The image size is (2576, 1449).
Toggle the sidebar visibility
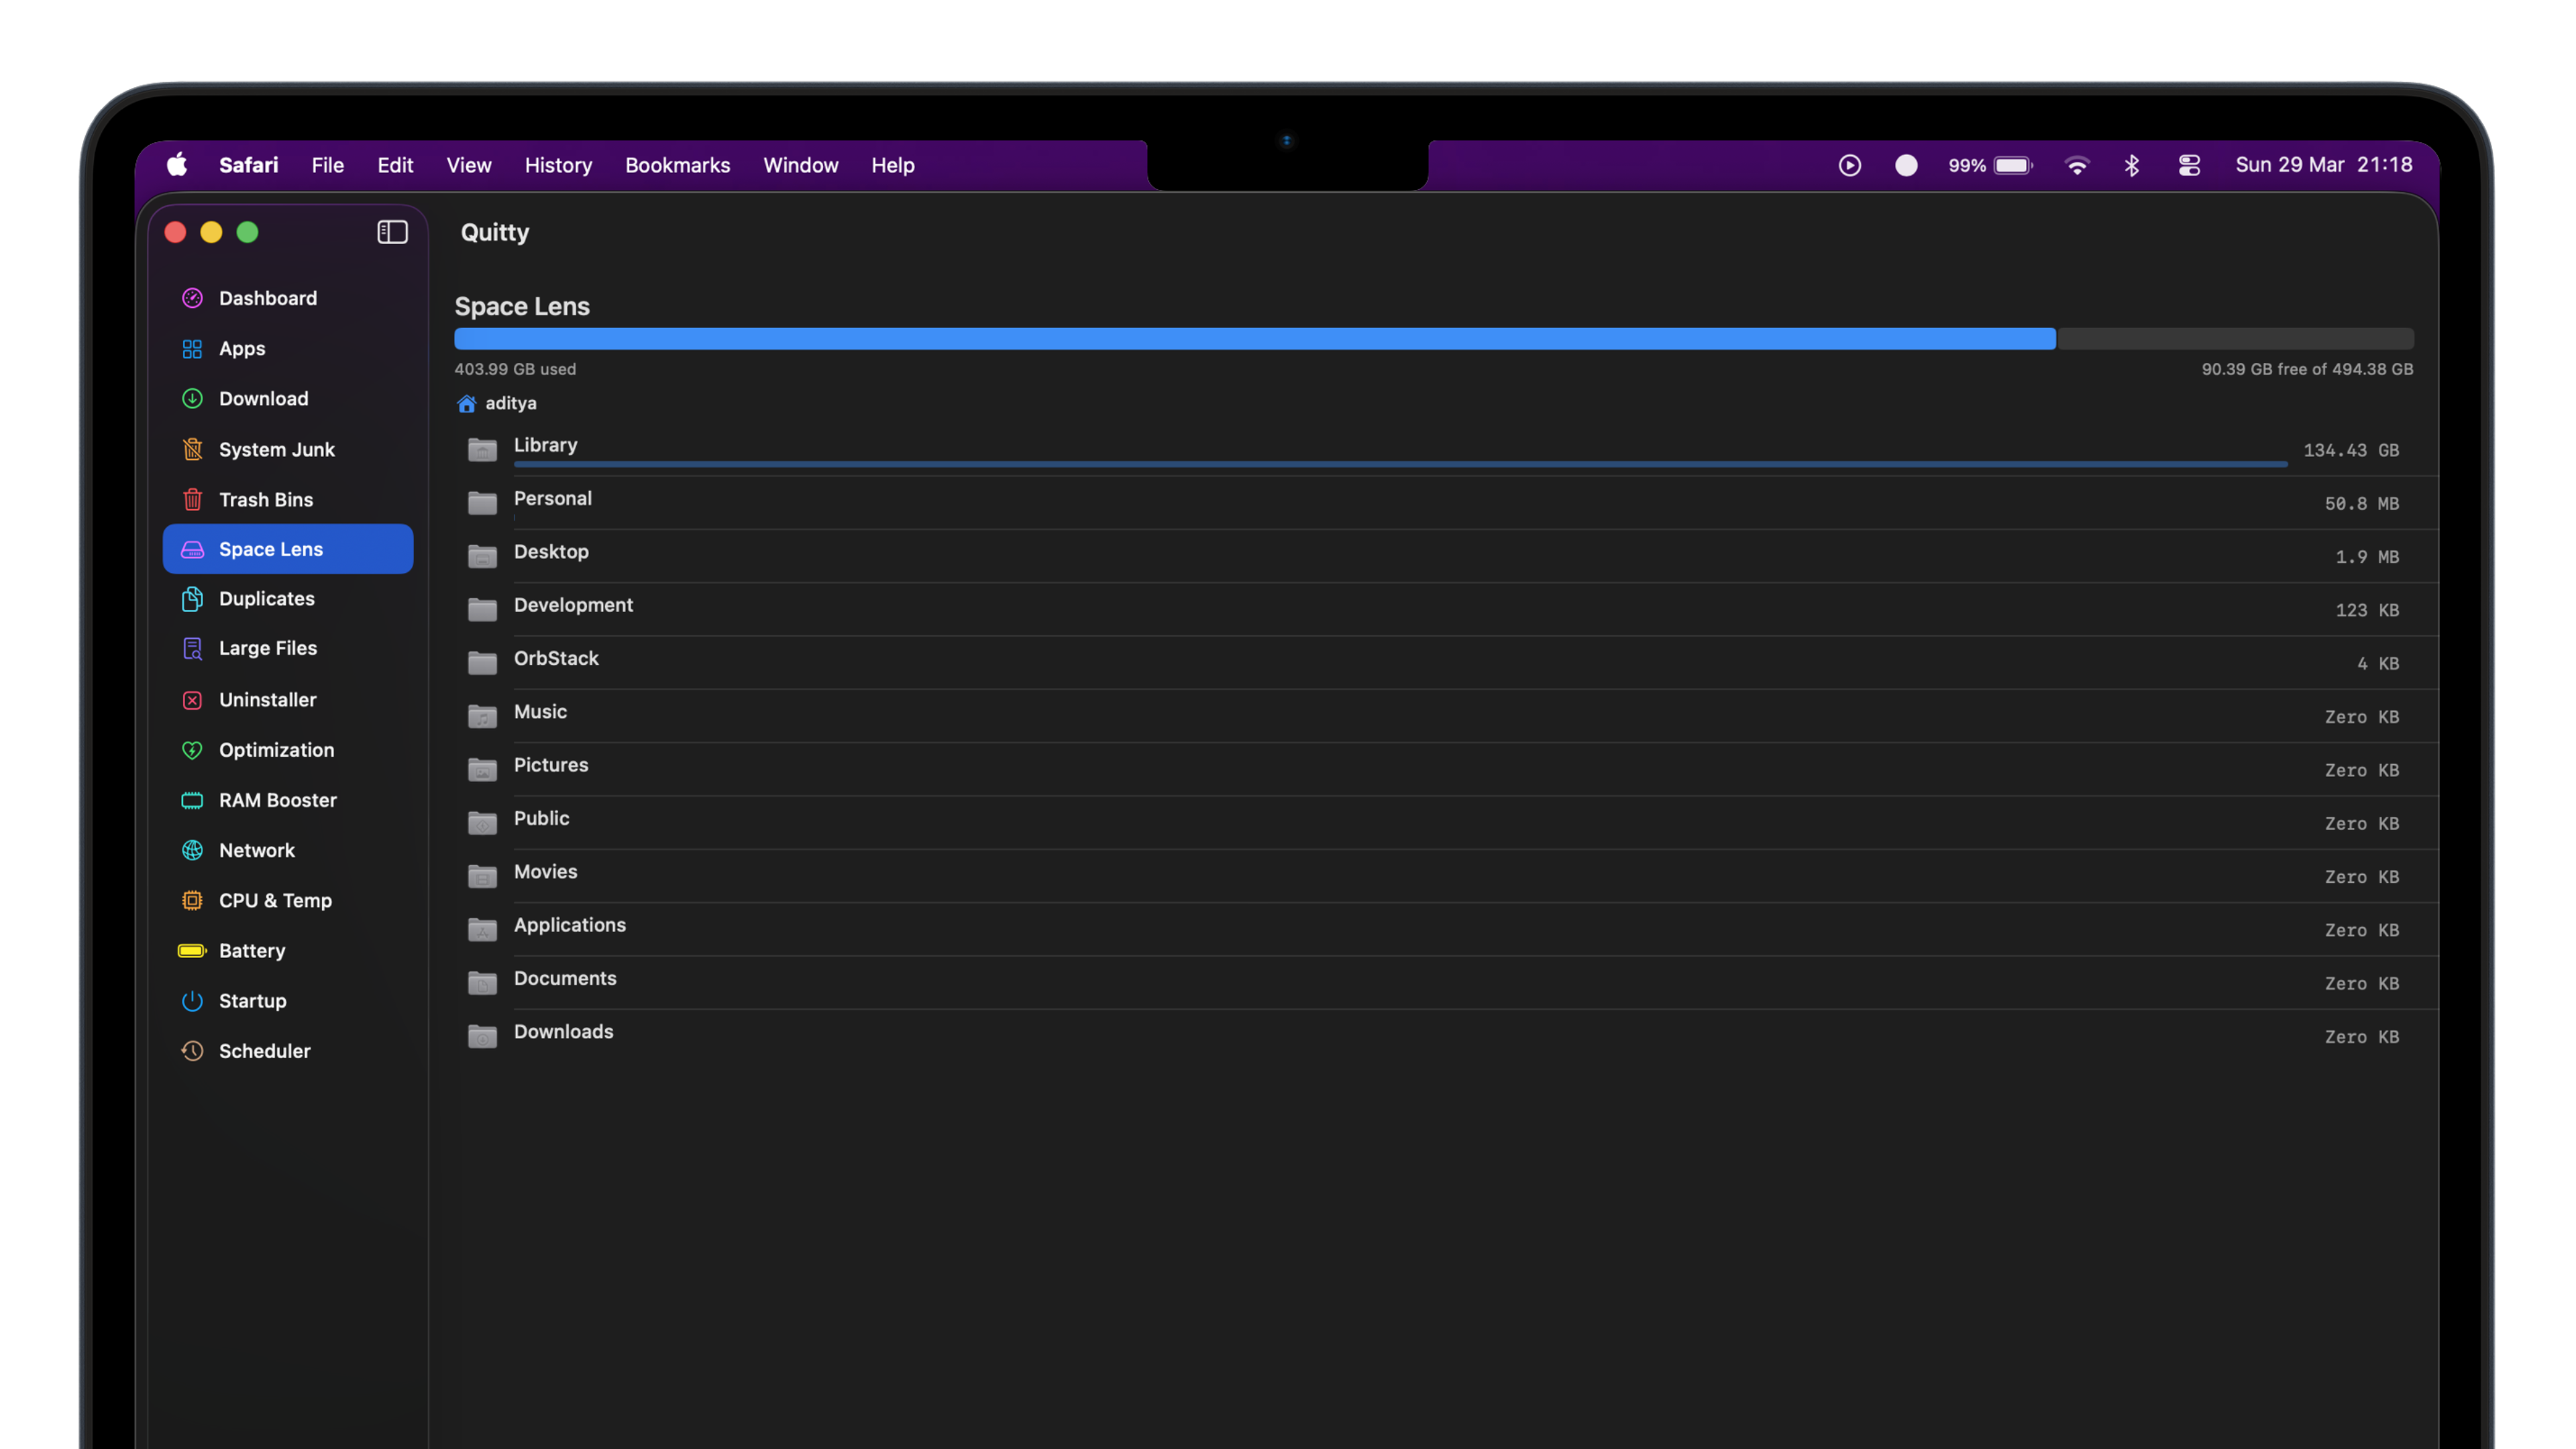pyautogui.click(x=392, y=232)
